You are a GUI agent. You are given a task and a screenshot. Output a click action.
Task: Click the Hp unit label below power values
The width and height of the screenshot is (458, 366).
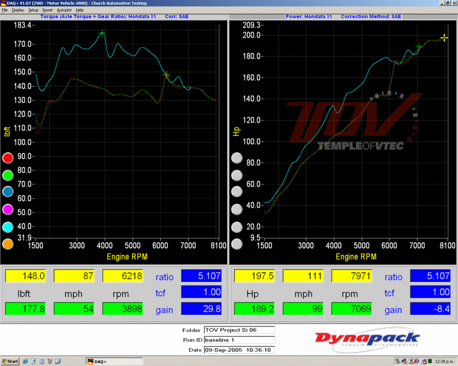point(252,294)
